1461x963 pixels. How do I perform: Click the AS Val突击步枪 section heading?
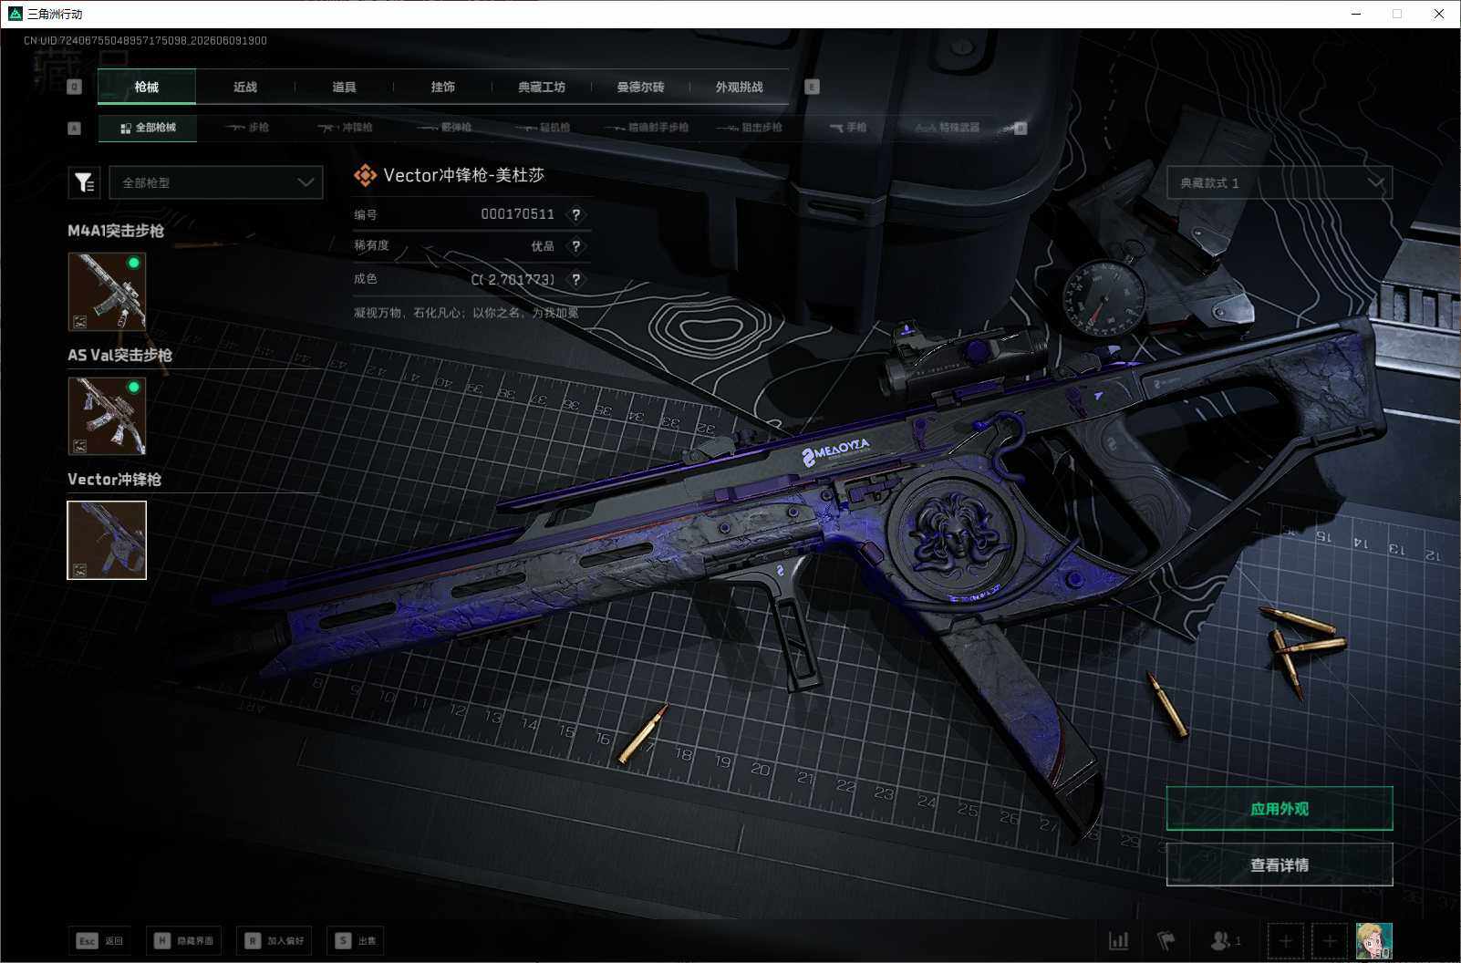coord(119,355)
